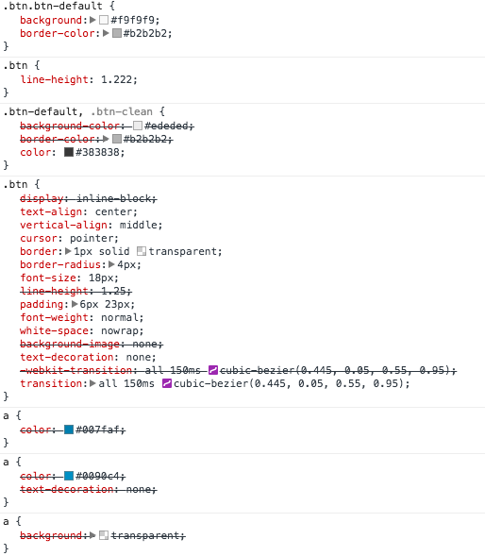The width and height of the screenshot is (485, 556).
Task: Edit the transition value all 150ms
Action: (x=126, y=383)
